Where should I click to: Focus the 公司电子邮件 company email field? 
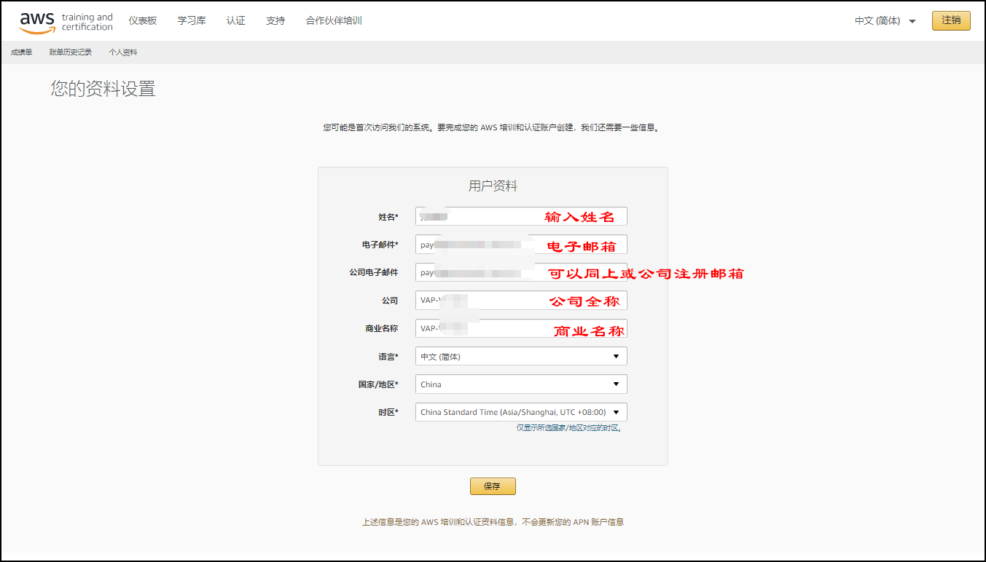521,272
